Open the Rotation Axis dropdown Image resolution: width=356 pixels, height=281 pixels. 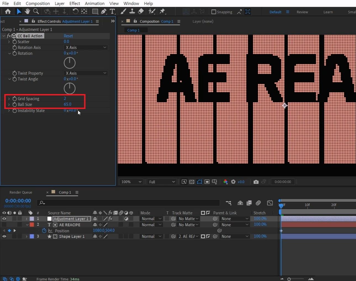86,48
